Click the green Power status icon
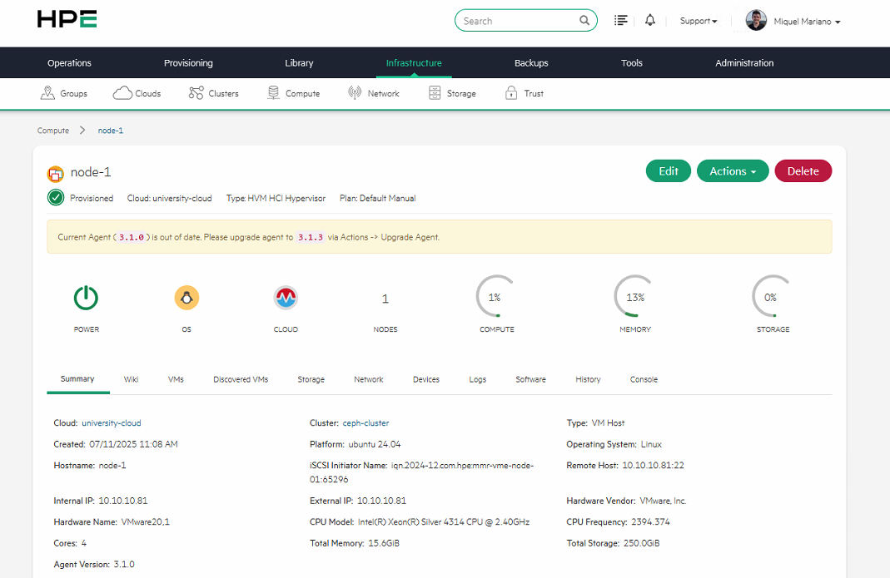 coord(86,298)
